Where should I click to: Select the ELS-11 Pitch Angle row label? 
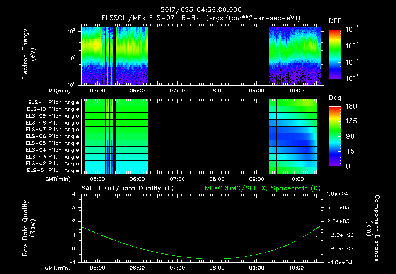click(53, 103)
